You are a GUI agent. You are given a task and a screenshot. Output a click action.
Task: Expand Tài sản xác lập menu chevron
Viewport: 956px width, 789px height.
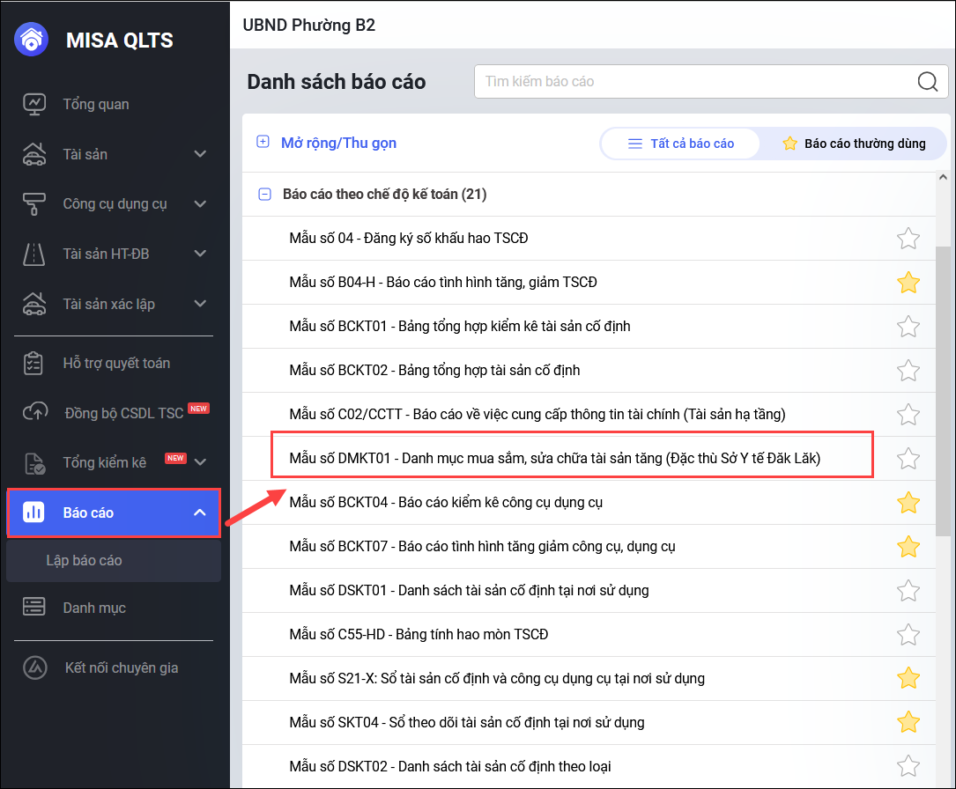[x=200, y=304]
